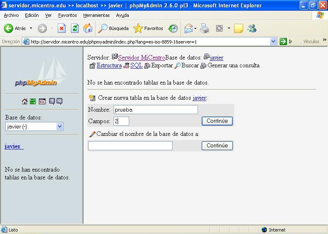Open the Servidor MiCentro link
Image resolution: width=328 pixels, height=234 pixels.
click(141, 57)
